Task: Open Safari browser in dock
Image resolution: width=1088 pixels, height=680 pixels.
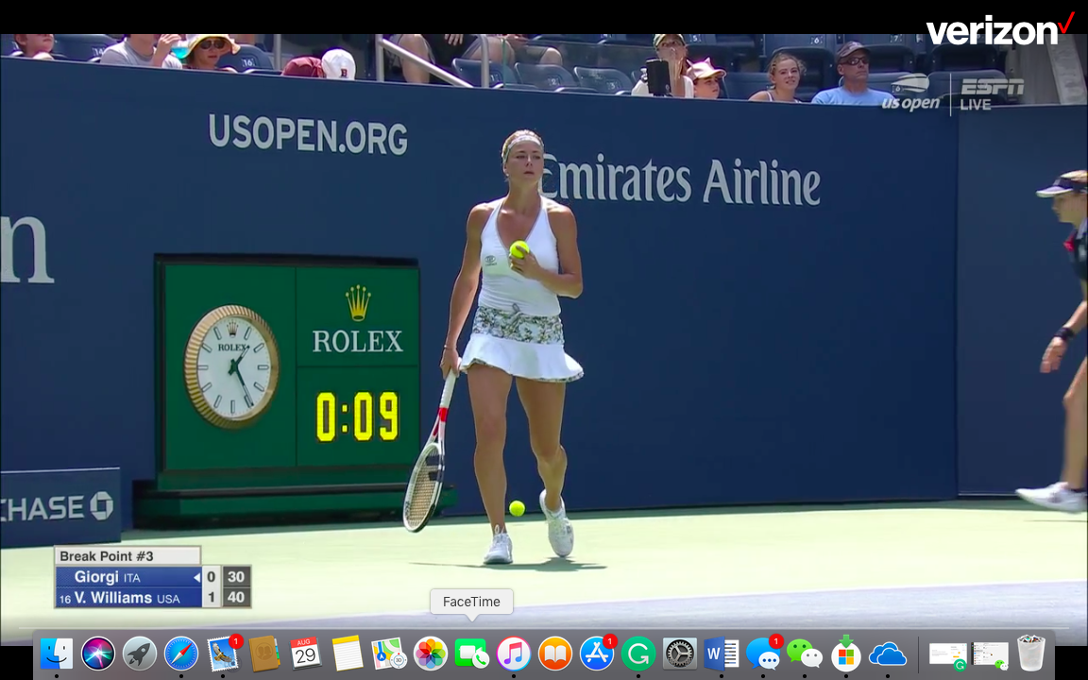Action: point(181,654)
